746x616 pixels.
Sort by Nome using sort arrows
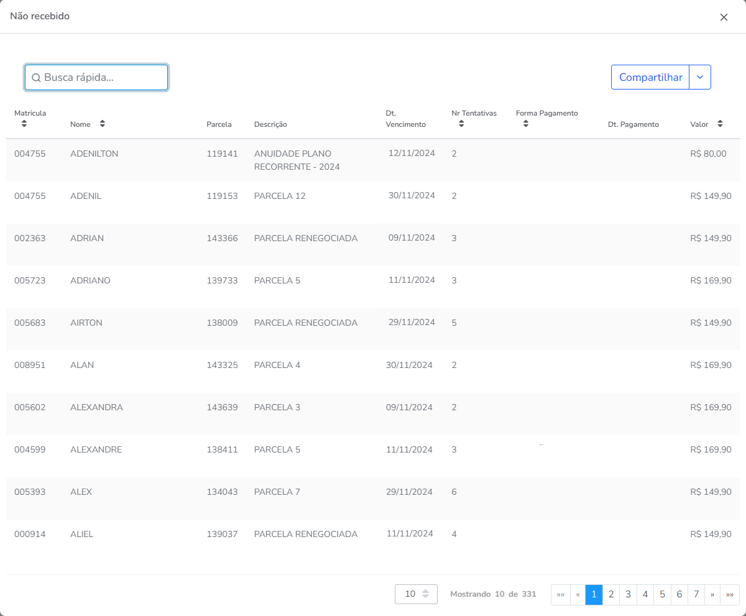coord(102,124)
